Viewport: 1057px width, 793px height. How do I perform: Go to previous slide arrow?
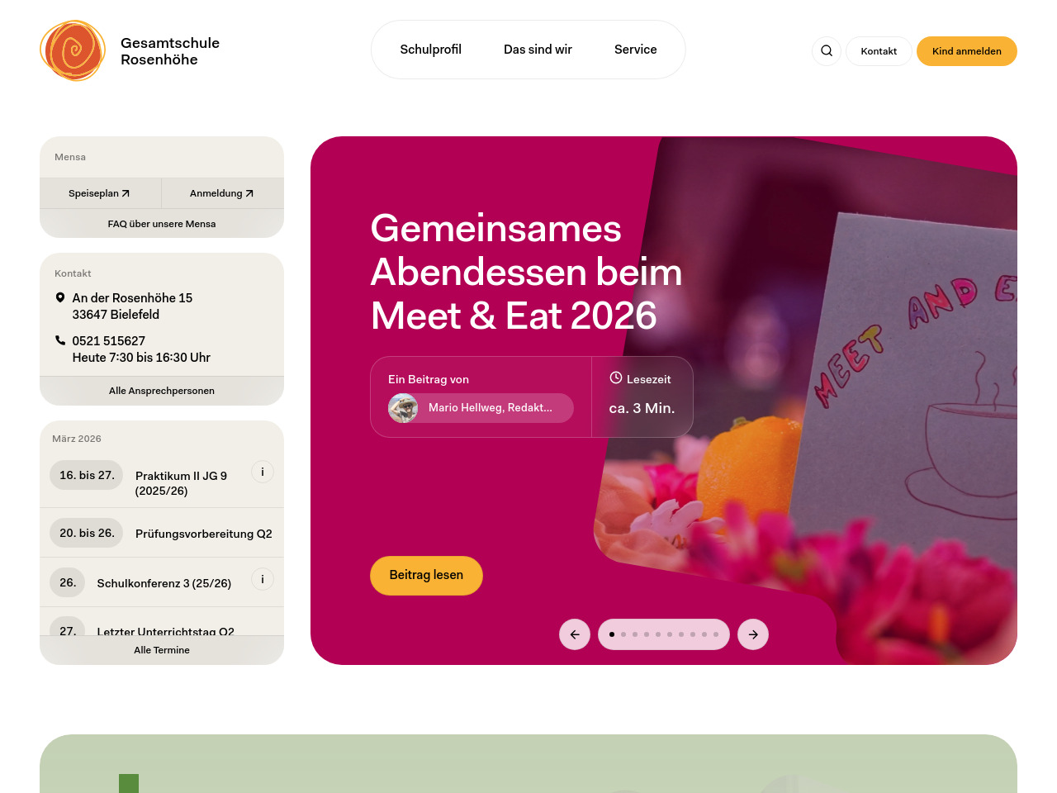[x=575, y=634]
